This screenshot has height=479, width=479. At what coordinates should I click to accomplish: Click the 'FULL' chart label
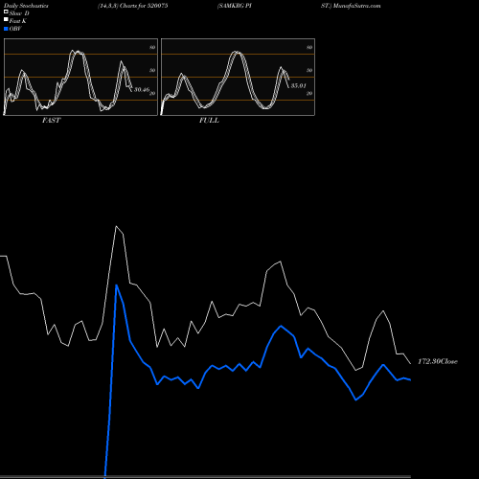[x=209, y=121]
